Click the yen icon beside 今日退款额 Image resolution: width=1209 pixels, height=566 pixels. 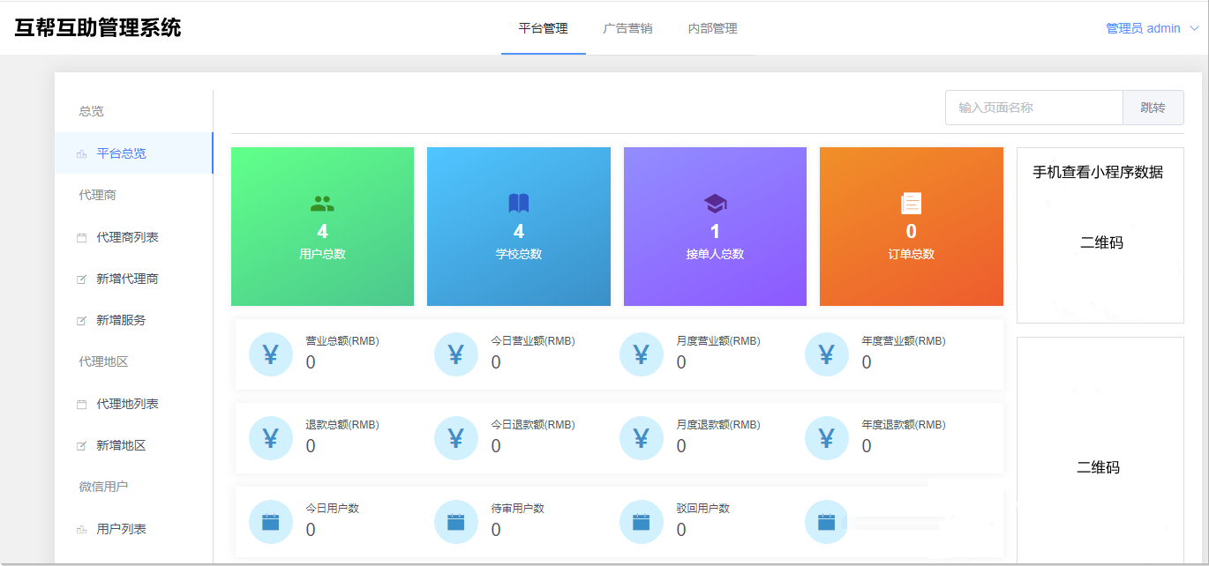coord(456,438)
